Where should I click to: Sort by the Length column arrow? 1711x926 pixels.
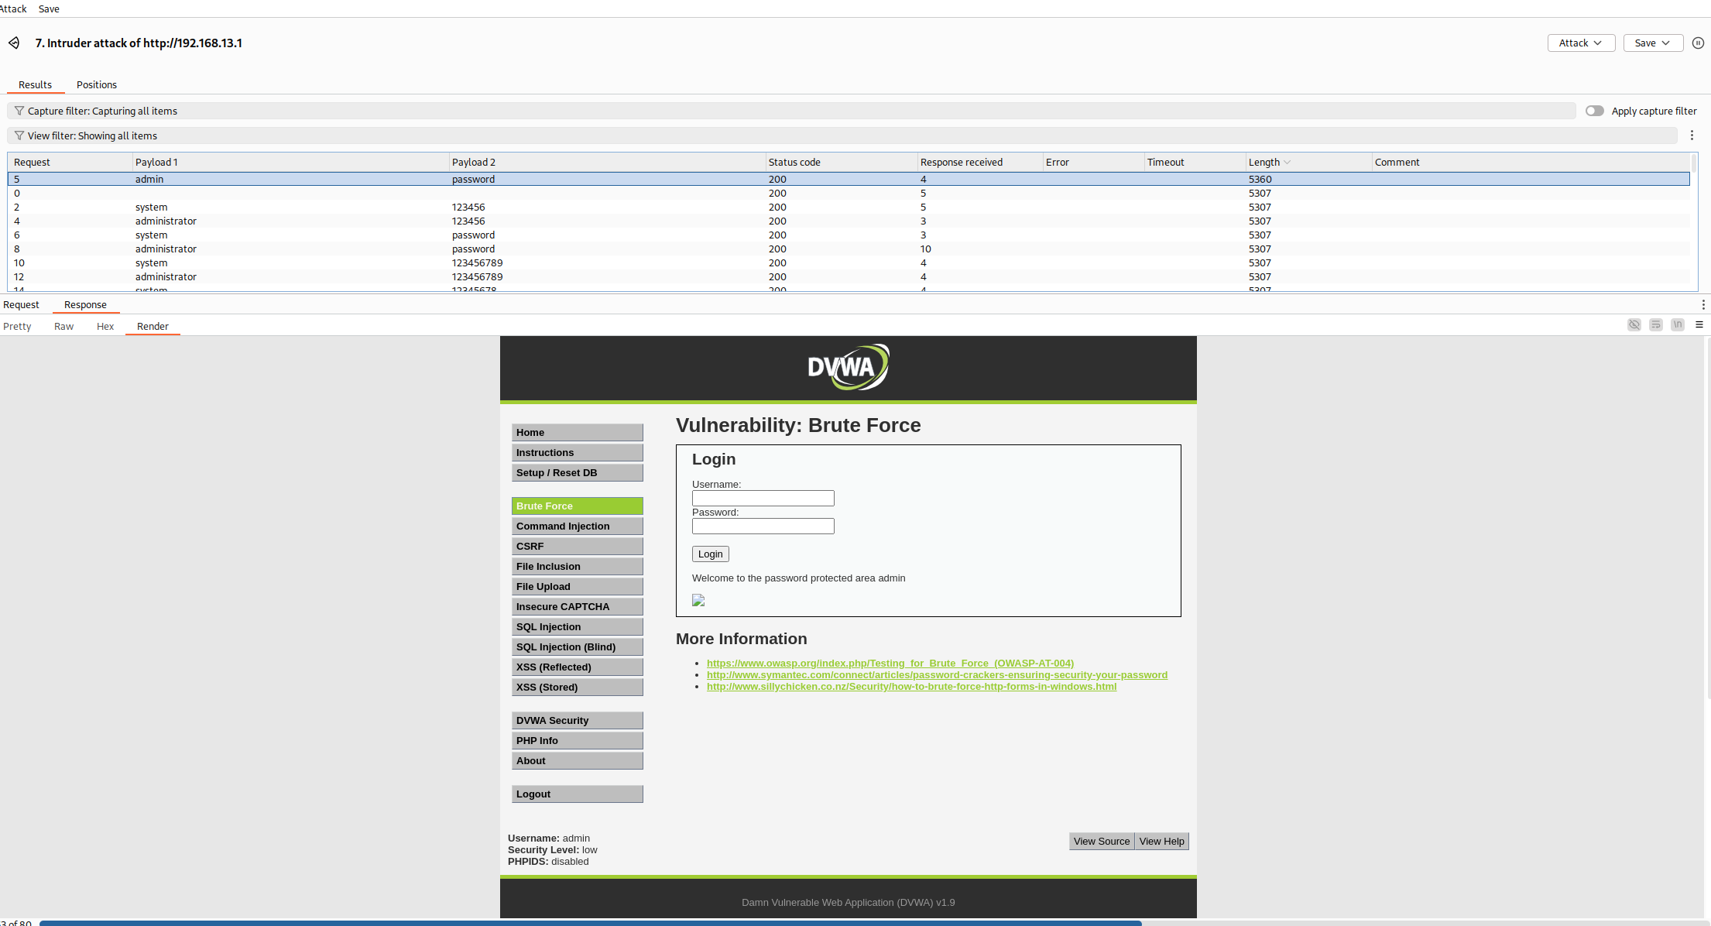pos(1287,162)
